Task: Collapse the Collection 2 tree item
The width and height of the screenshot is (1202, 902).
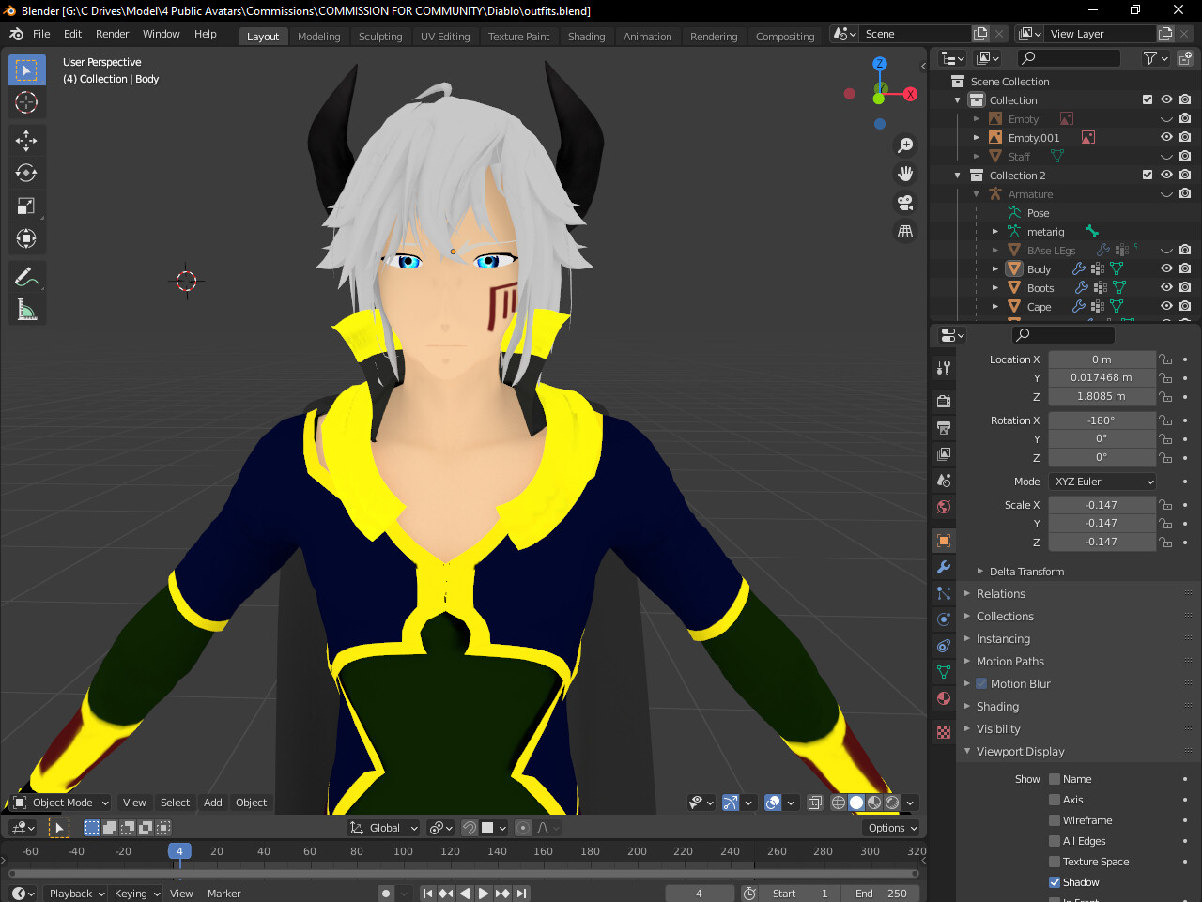Action: tap(957, 175)
